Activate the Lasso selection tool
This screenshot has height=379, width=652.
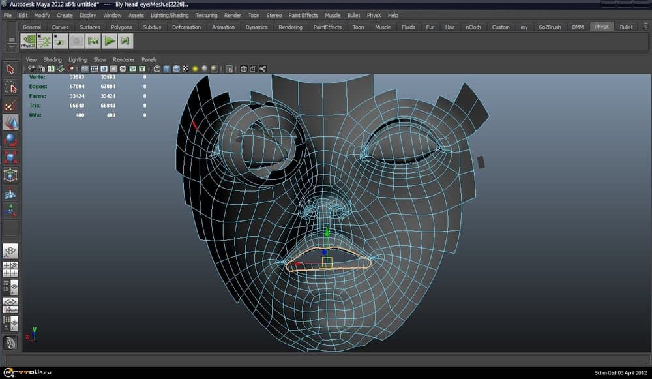10,87
